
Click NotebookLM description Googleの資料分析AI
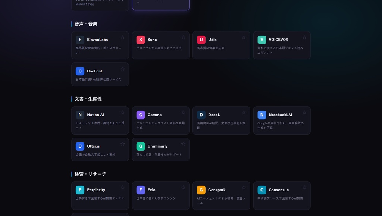tap(281, 126)
